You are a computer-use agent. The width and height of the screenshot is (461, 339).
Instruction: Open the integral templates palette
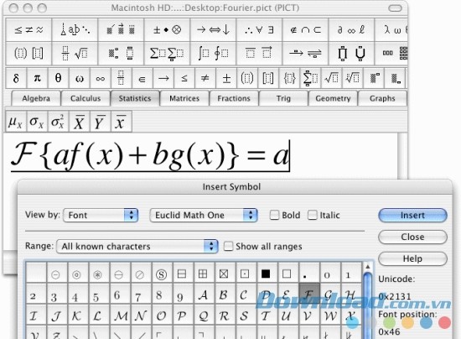[213, 53]
